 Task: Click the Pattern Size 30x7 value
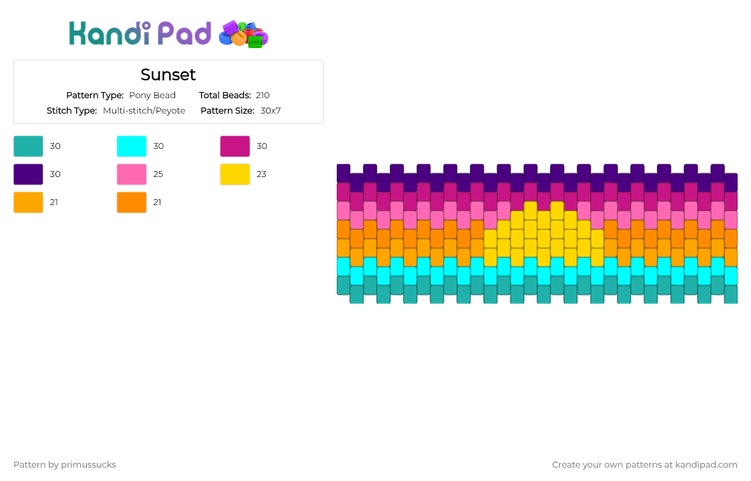271,111
